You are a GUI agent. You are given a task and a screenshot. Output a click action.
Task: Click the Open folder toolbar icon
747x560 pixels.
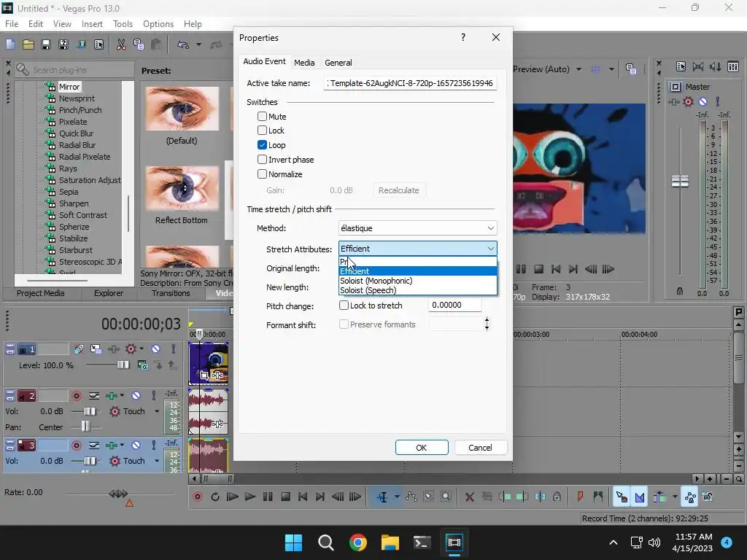pyautogui.click(x=28, y=44)
